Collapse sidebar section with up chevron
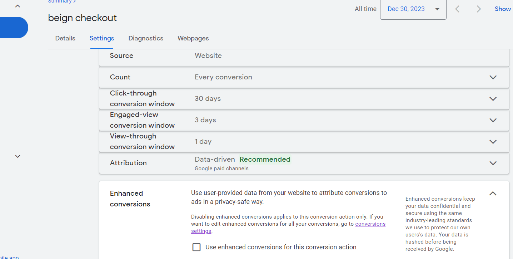This screenshot has height=259, width=513. [18, 6]
